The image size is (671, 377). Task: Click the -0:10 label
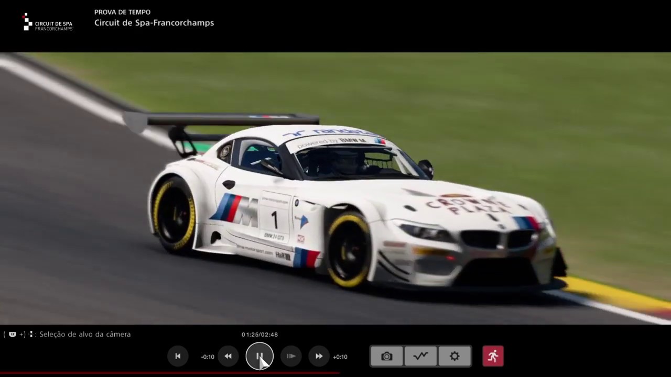point(208,357)
